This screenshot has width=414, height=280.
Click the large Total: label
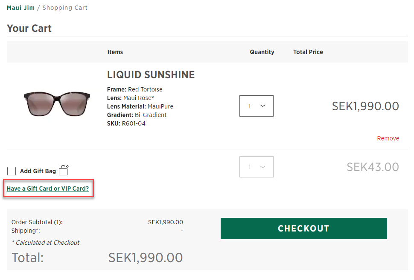click(28, 257)
